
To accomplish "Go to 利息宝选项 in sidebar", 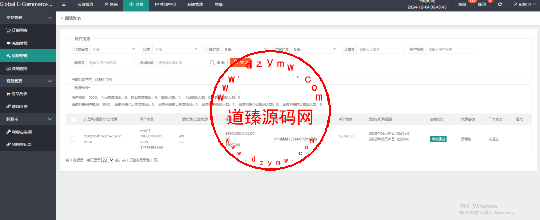I will tap(28, 132).
